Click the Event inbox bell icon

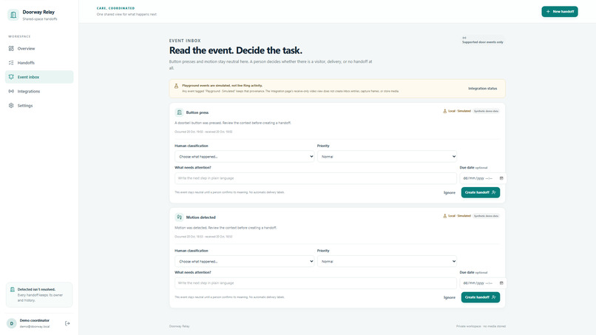[x=11, y=77]
